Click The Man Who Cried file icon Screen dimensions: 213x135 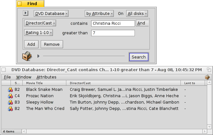[10, 109]
